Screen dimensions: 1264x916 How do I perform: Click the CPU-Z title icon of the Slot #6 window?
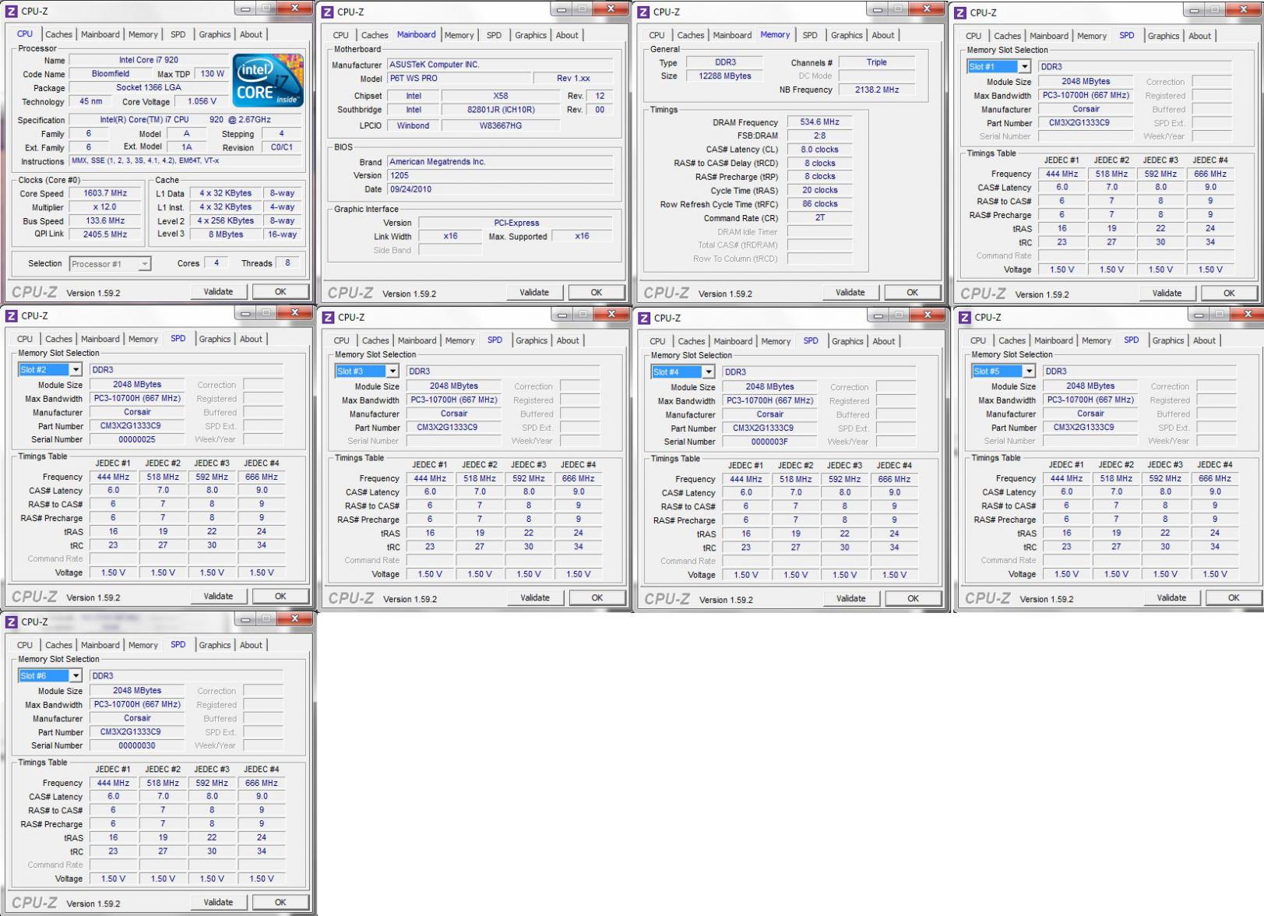click(12, 622)
